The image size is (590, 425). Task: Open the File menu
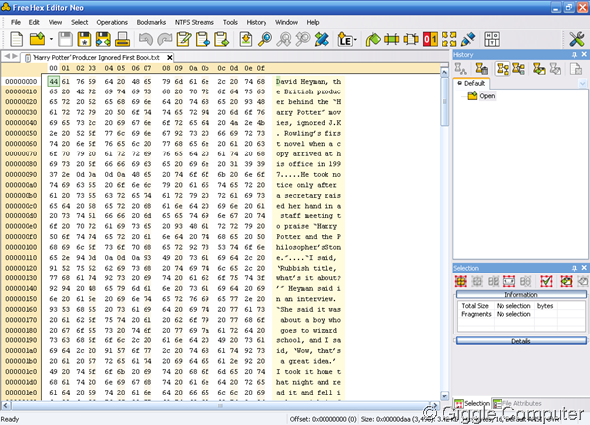coord(16,22)
